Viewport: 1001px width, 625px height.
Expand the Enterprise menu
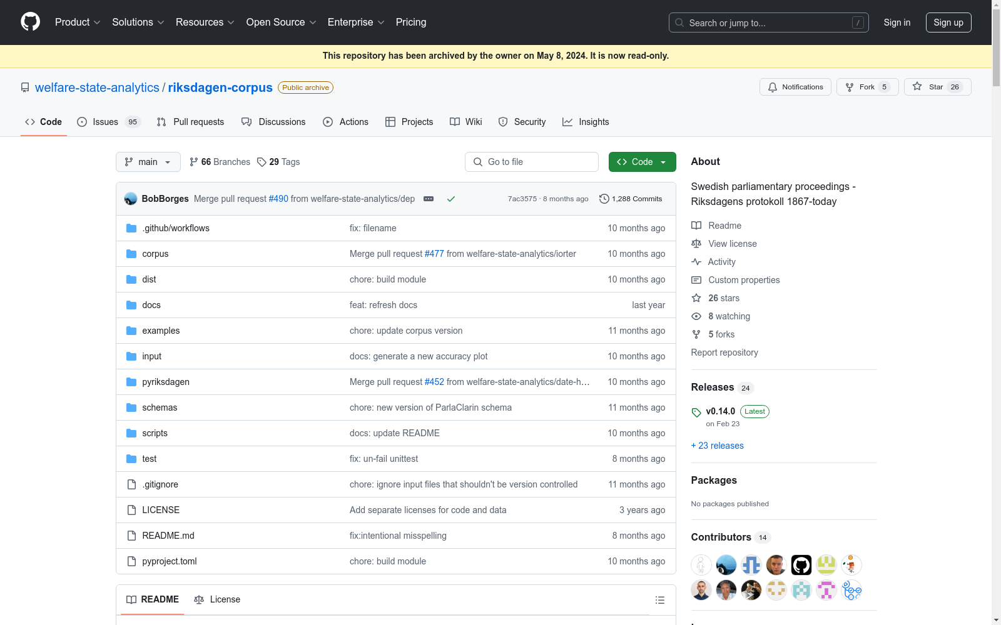(356, 22)
